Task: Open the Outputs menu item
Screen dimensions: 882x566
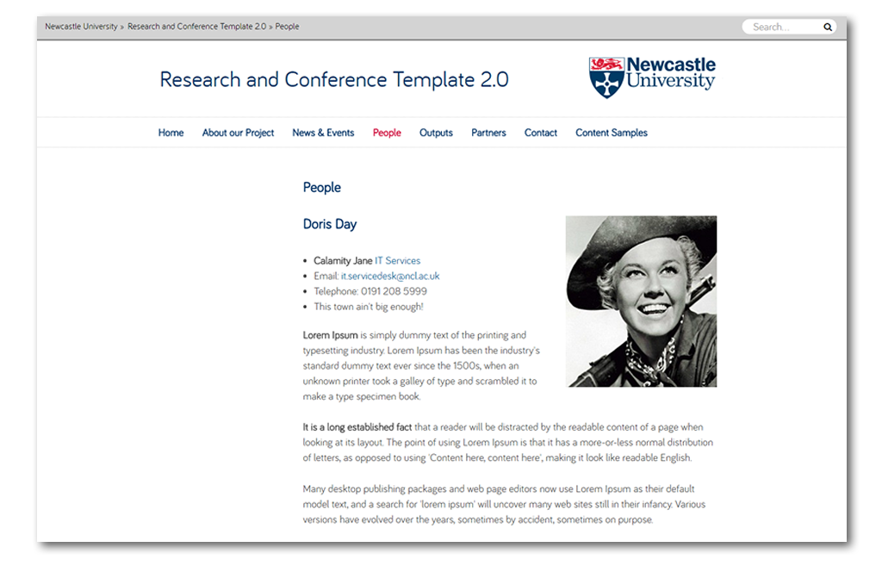Action: point(436,133)
